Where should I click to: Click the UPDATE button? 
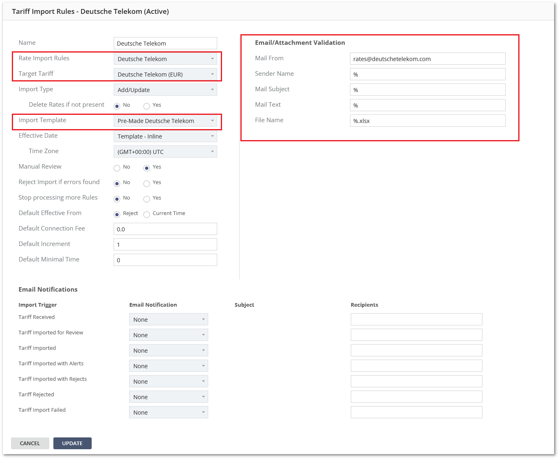point(73,443)
